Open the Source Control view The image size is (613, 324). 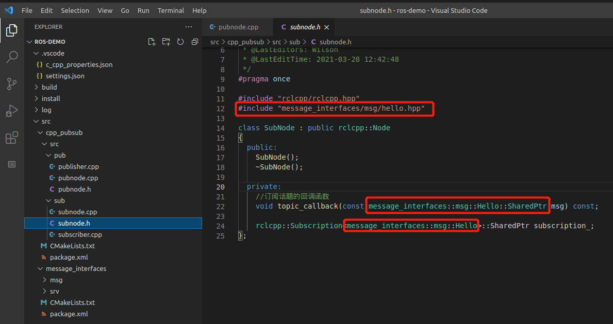(12, 83)
